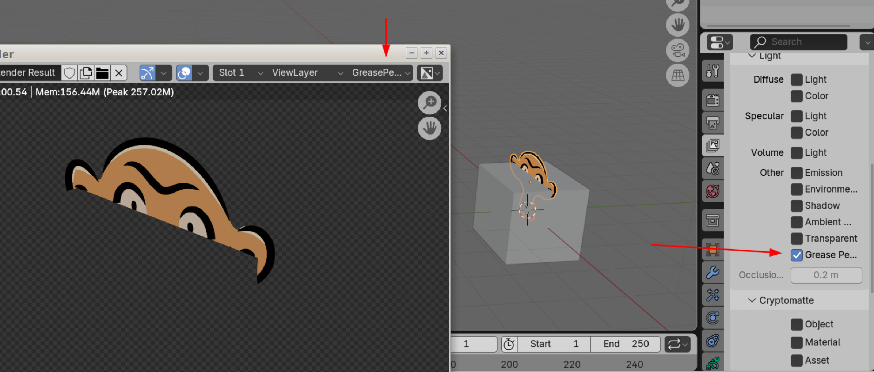
Task: Open the Scene properties tab
Action: click(x=713, y=168)
